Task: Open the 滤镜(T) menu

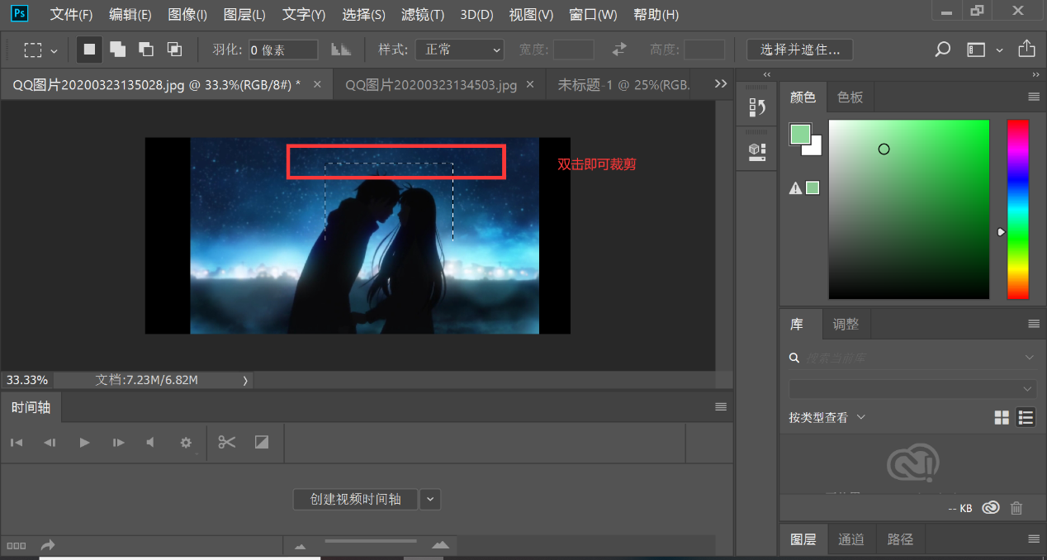Action: coord(422,15)
